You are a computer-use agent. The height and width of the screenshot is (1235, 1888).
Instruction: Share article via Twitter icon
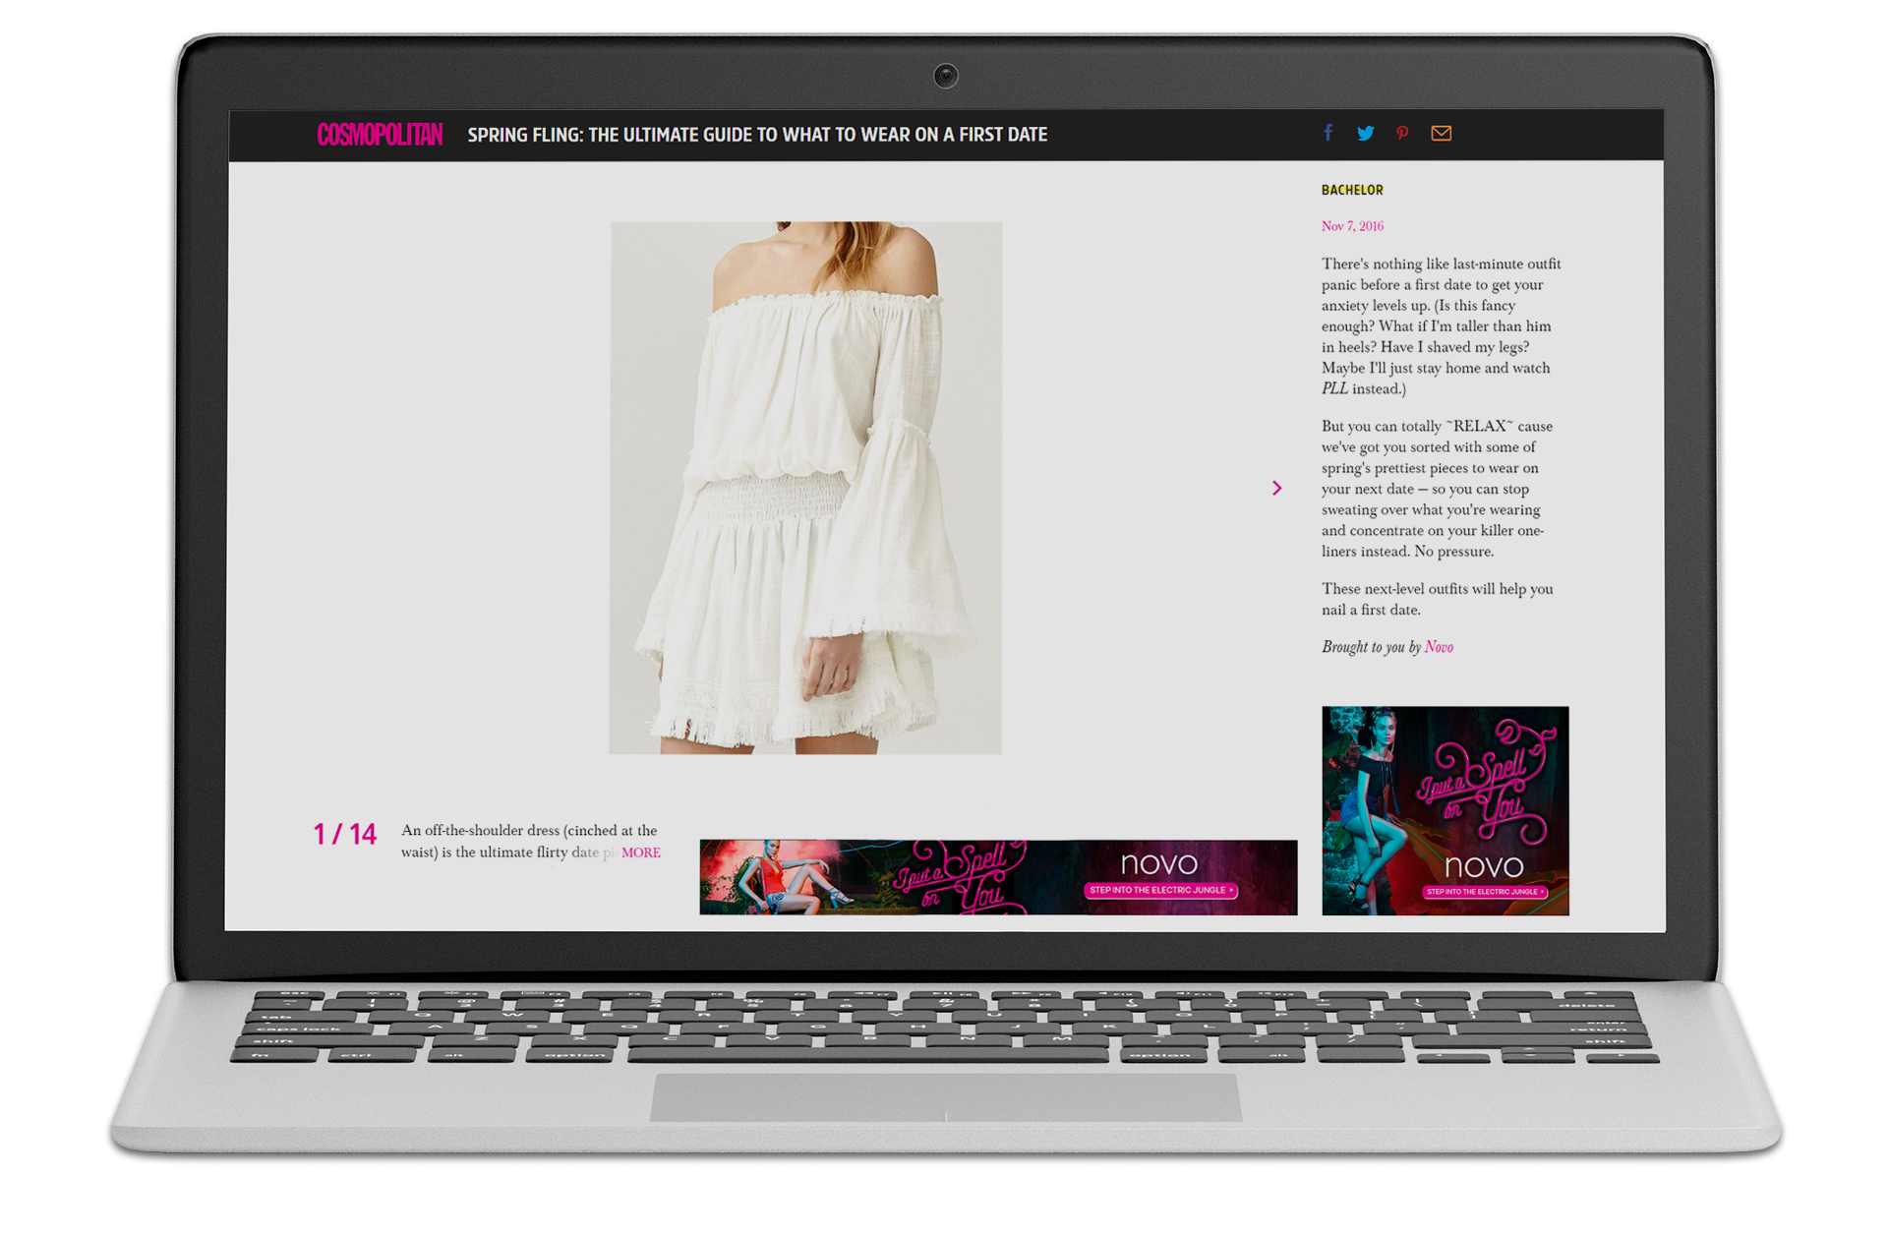1365,133
